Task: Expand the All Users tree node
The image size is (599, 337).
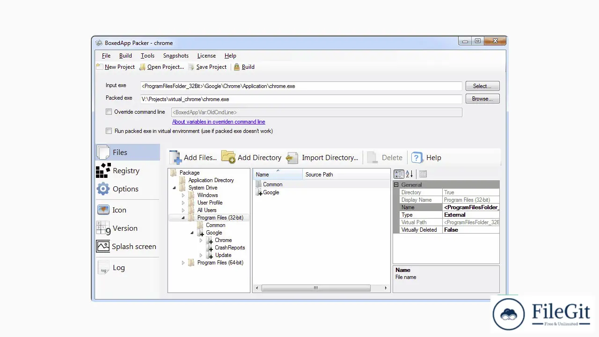Action: (x=183, y=210)
